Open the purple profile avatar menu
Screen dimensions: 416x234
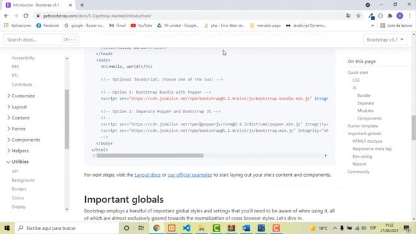click(400, 16)
